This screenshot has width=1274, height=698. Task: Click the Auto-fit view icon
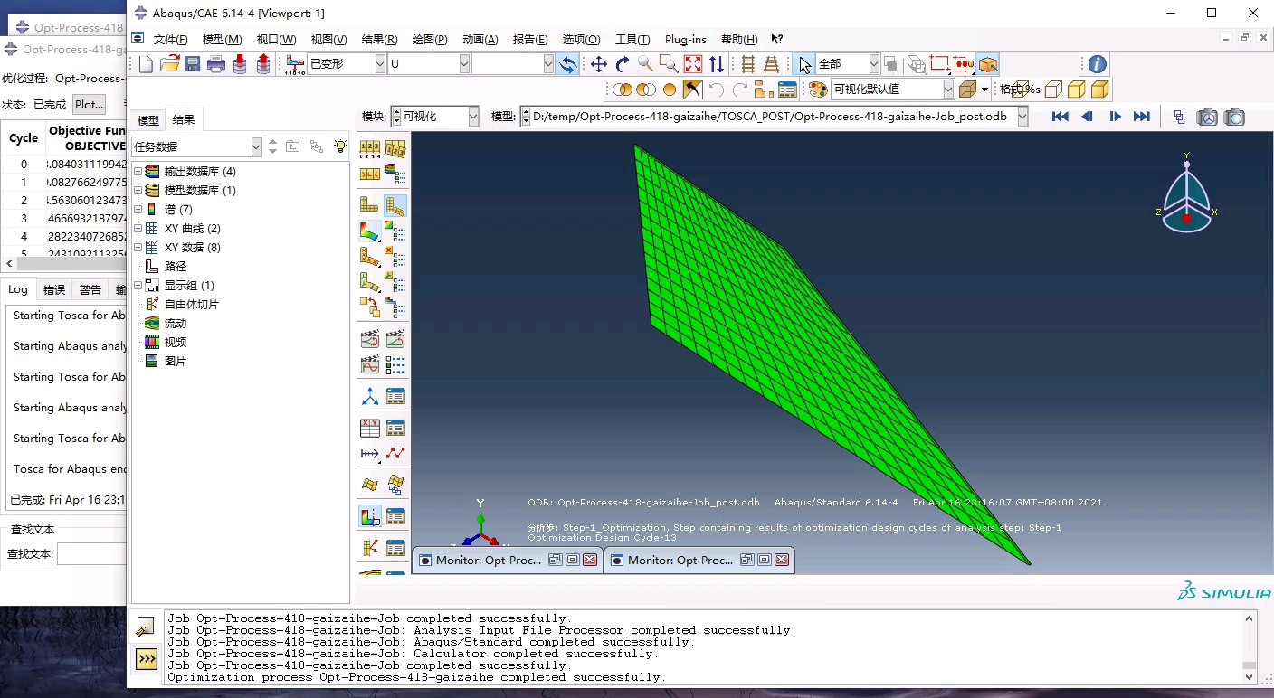point(693,64)
